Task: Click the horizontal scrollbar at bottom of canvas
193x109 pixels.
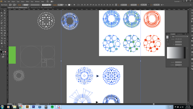Action: (118, 104)
